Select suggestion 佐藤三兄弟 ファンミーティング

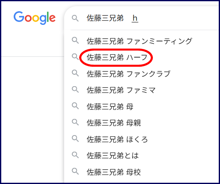click(x=139, y=41)
